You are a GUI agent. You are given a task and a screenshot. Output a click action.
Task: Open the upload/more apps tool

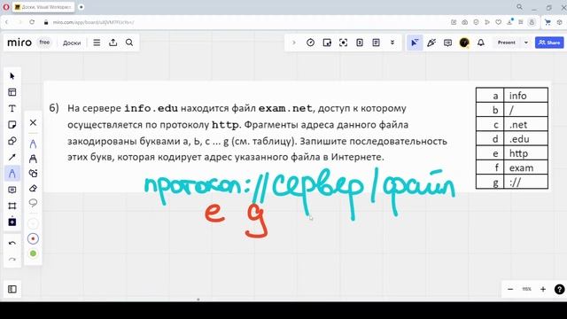pyautogui.click(x=12, y=222)
